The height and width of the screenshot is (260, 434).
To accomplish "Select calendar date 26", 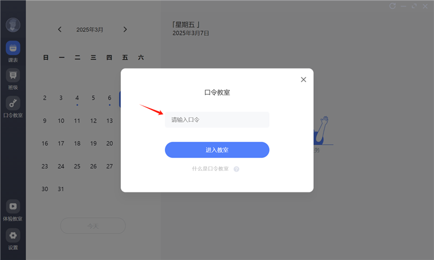I will tap(93, 167).
